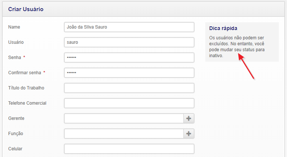Focus the Usuário text field

coord(129,42)
